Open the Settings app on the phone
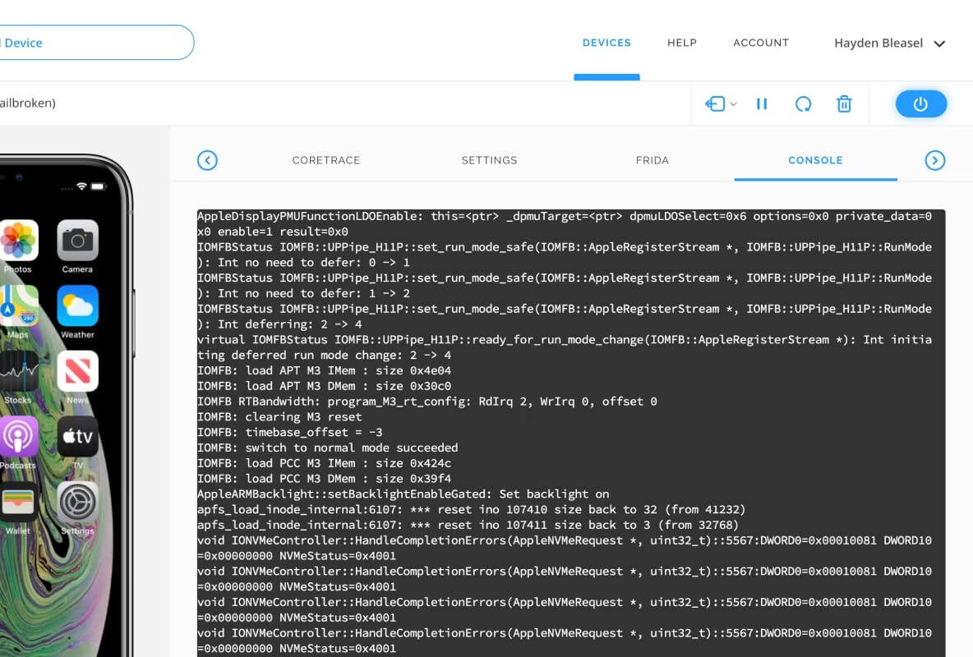Viewport: 973px width, 657px height. (x=77, y=502)
